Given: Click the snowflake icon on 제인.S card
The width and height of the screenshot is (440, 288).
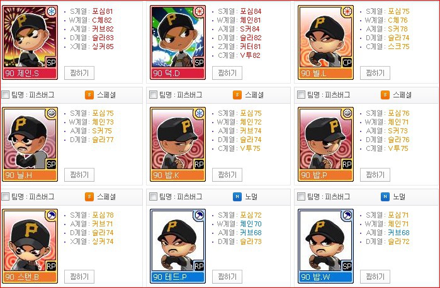Looking at the screenshot, I should coord(52,11).
